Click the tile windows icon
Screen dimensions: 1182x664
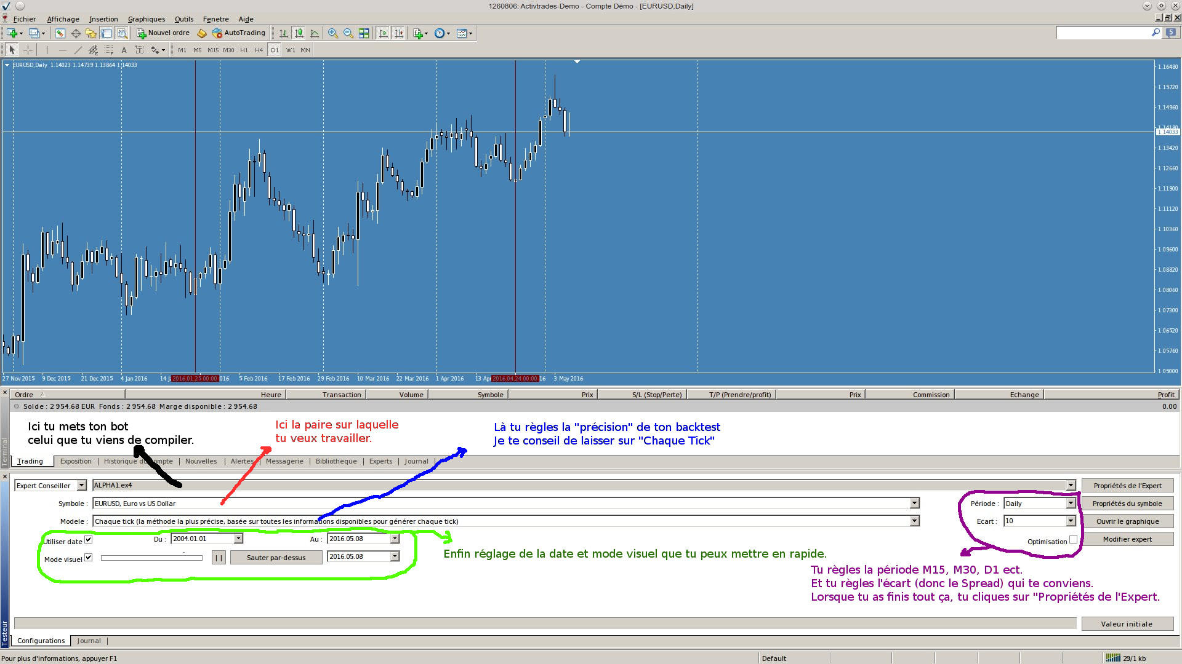[x=364, y=33]
